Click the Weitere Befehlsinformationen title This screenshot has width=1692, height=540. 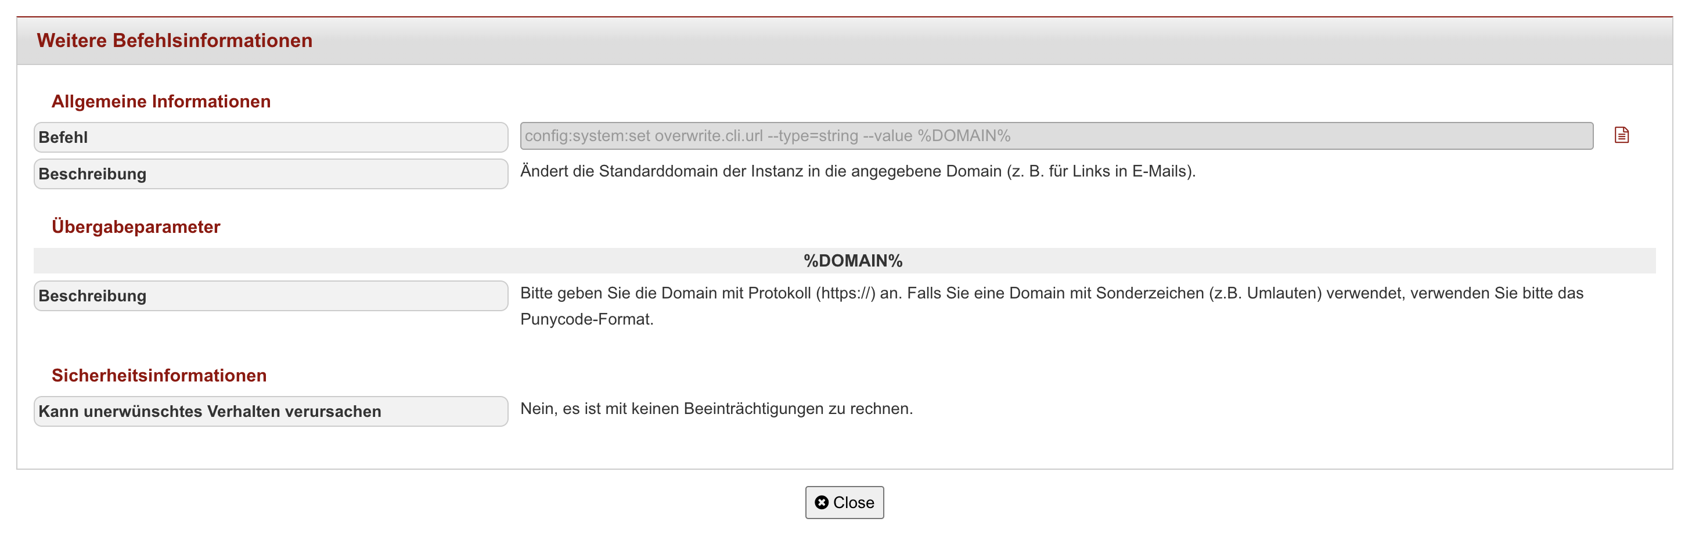(x=174, y=41)
